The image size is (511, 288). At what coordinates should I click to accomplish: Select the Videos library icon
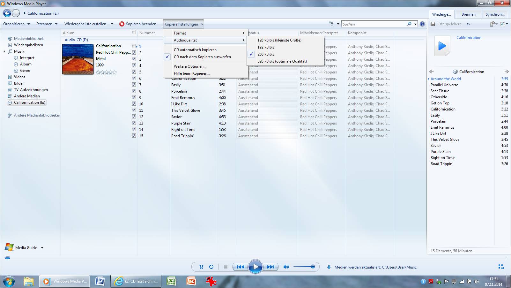click(x=10, y=77)
